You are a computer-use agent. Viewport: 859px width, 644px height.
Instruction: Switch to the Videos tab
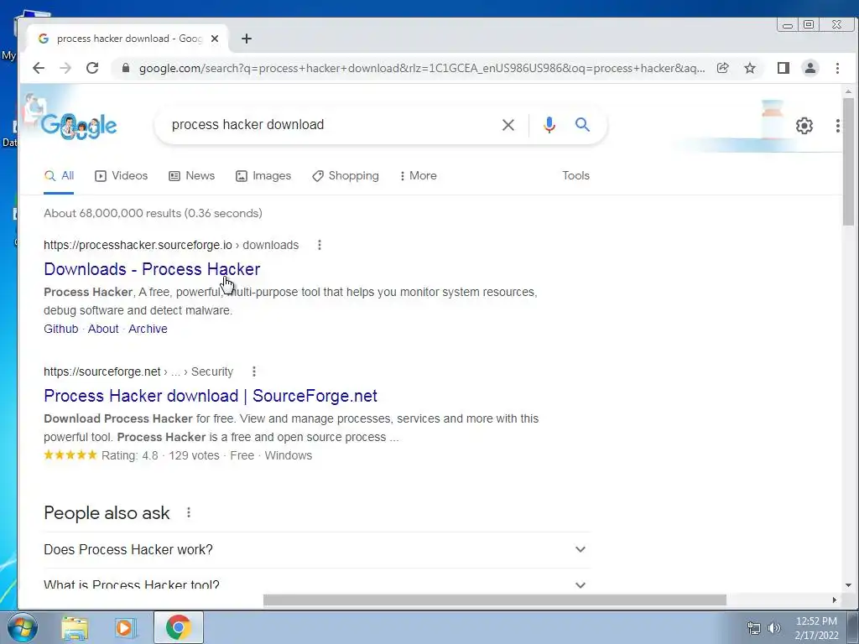(x=121, y=176)
